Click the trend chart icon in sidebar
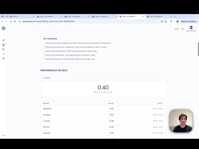This screenshot has height=149, width=199. click(x=3, y=54)
